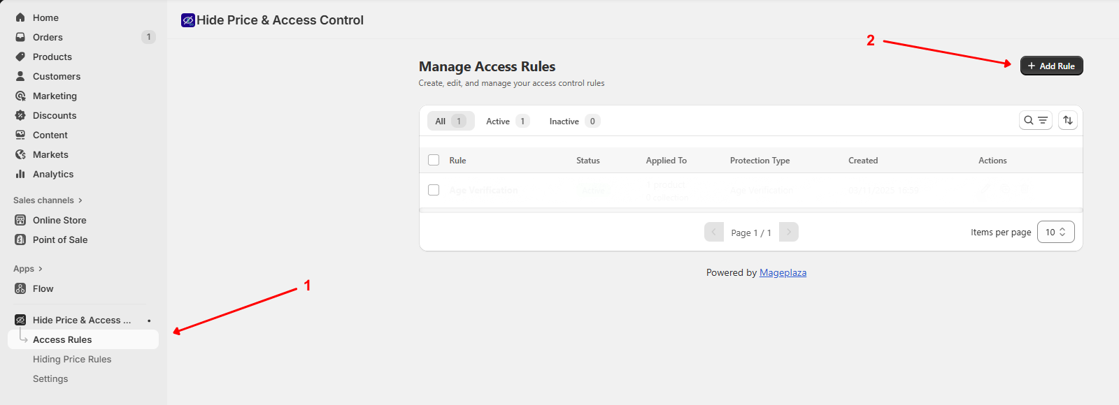Image resolution: width=1119 pixels, height=405 pixels.
Task: Open Hiding Price Rules page
Action: click(x=72, y=359)
